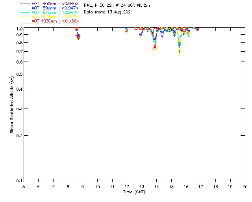The height and width of the screenshot is (202, 252).
Task: Click the x-axis tick label '11'
Action: 112,187
